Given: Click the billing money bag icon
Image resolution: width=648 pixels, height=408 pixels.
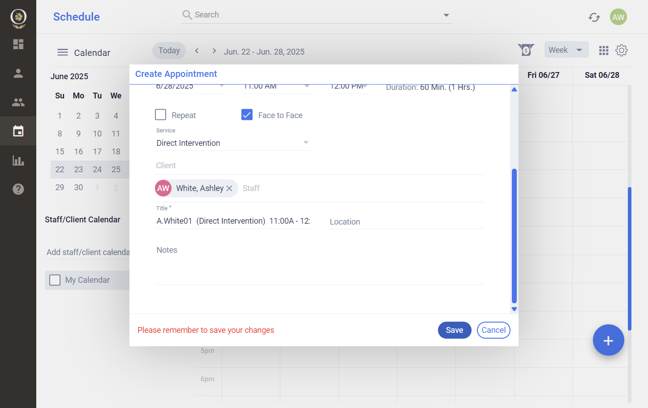Looking at the screenshot, I should (x=526, y=50).
